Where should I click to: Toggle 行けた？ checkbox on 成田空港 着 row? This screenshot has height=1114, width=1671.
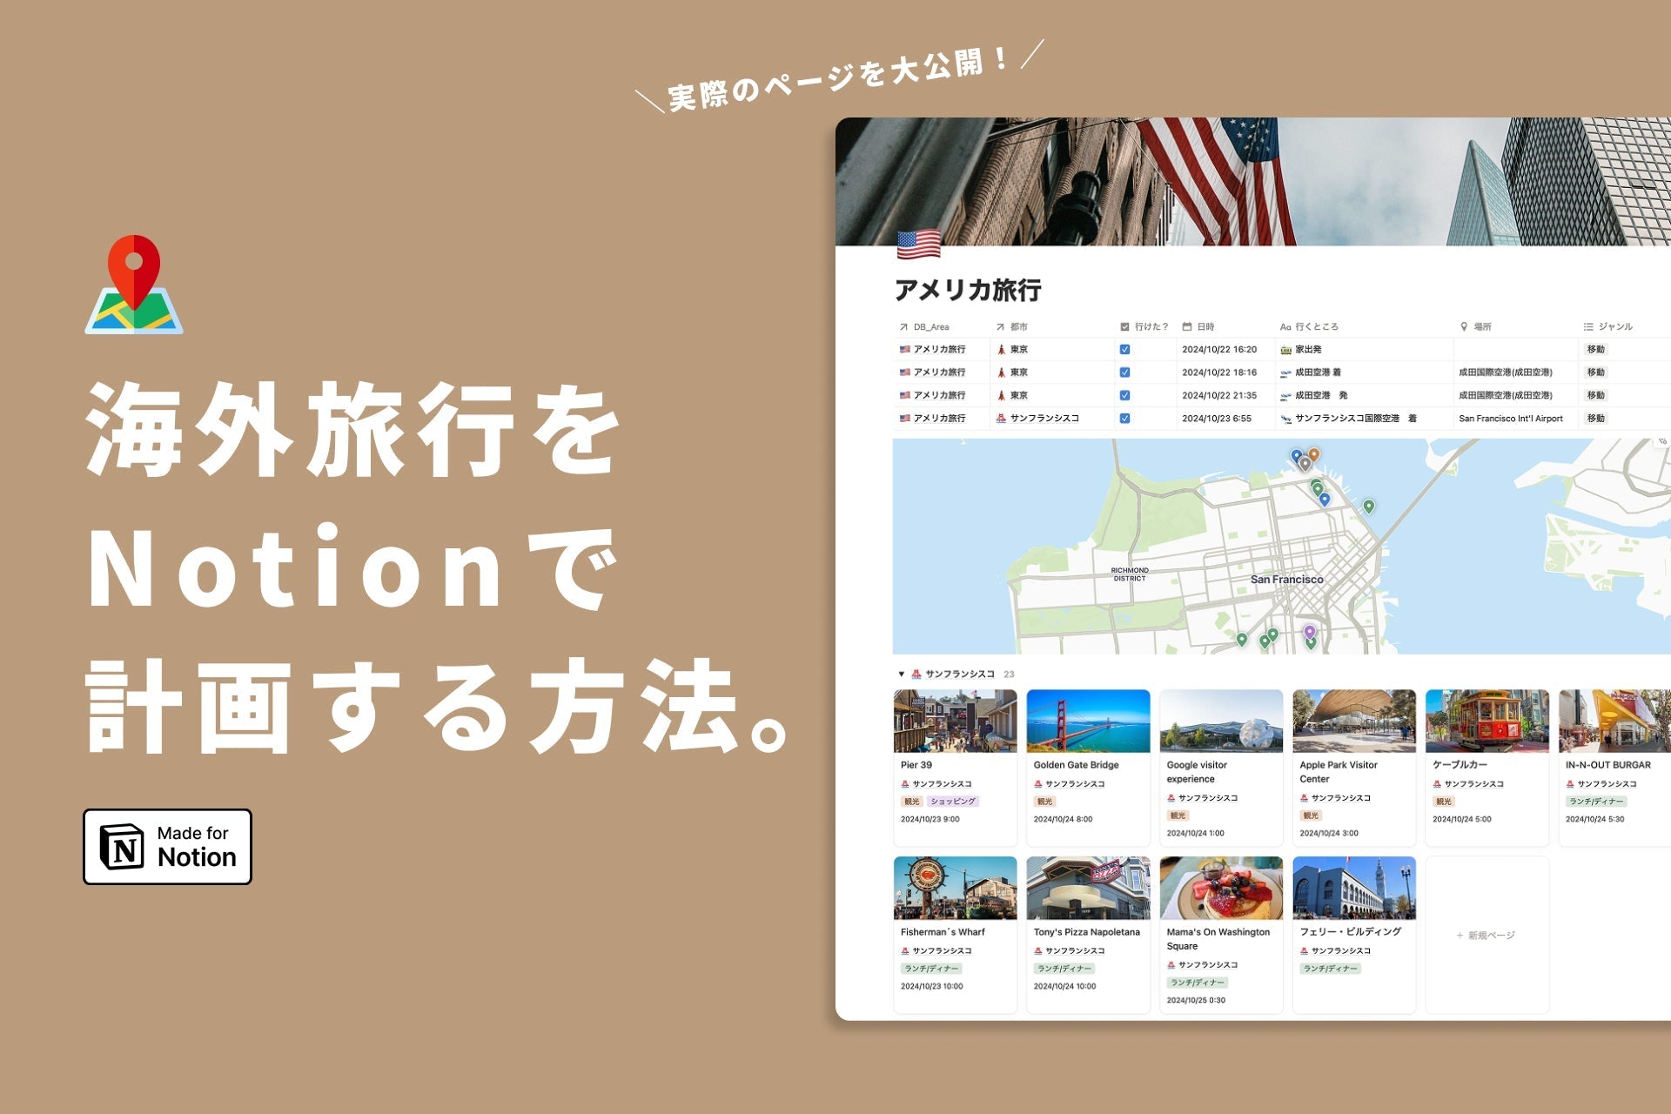1124,372
